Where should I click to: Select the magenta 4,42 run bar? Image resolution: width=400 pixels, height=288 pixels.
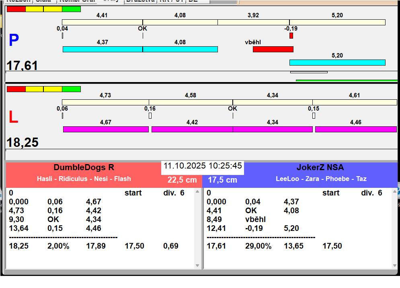(x=192, y=129)
